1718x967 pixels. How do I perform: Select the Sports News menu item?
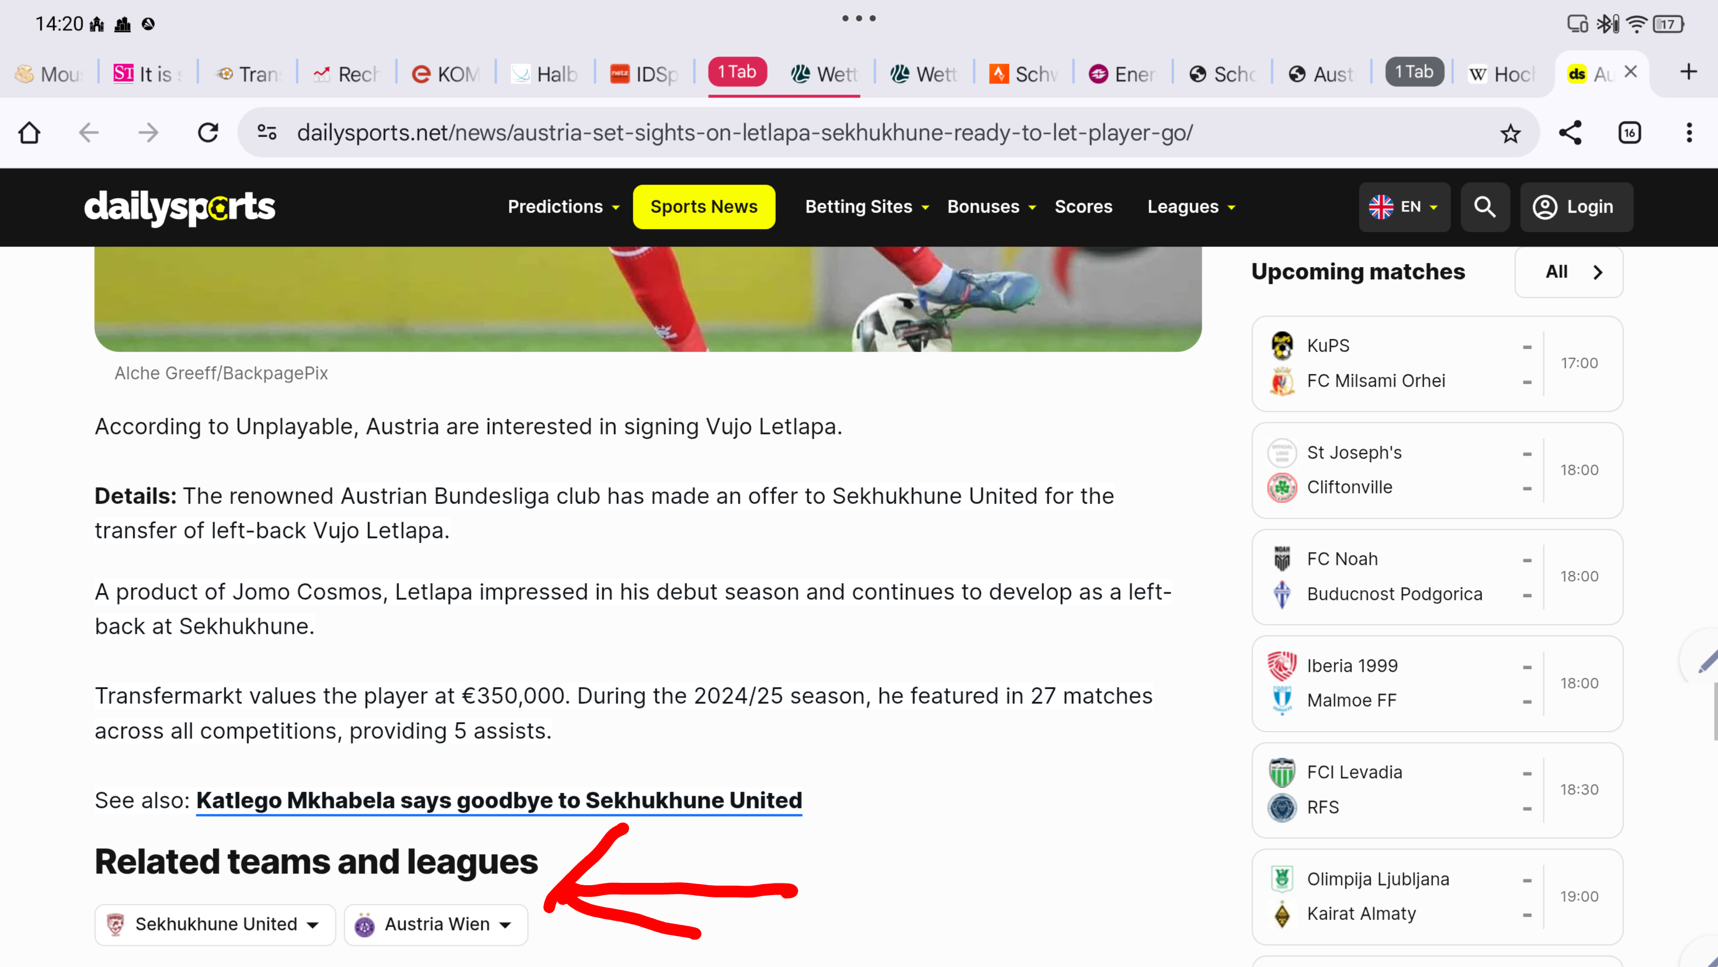(703, 207)
